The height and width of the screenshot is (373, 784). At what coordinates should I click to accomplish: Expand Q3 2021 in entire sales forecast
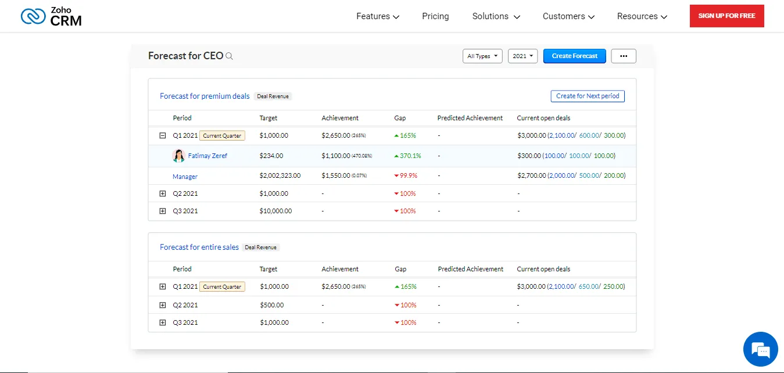coord(163,322)
